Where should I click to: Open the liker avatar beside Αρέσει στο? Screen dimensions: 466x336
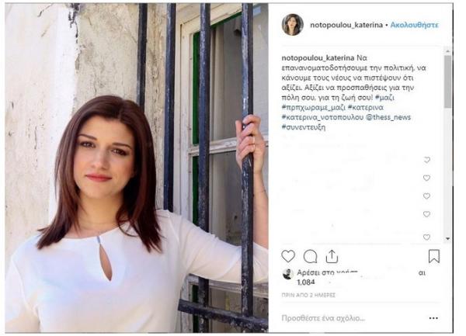[x=287, y=274]
